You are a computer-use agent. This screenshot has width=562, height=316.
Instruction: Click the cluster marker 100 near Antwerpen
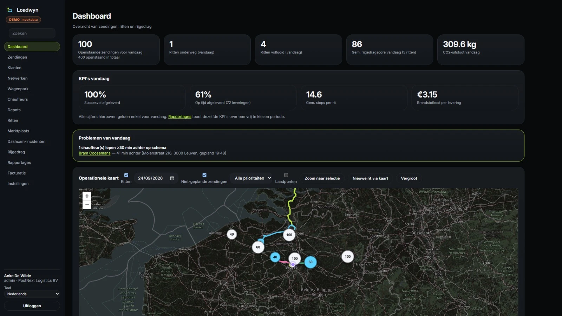(289, 235)
